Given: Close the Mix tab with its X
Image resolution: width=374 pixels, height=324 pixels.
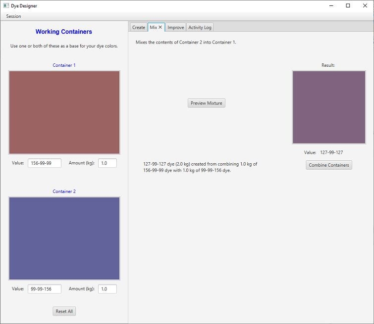Looking at the screenshot, I should tap(160, 27).
